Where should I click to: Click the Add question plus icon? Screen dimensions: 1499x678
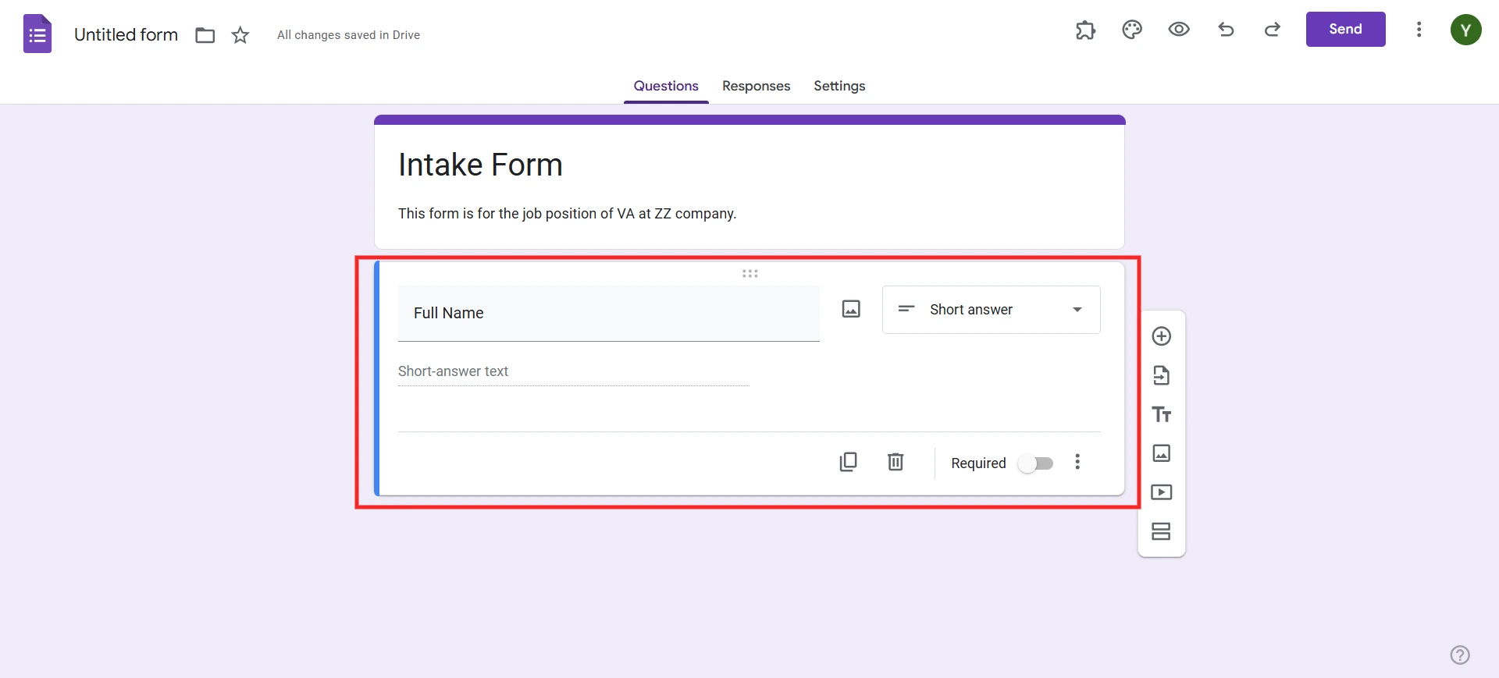tap(1161, 336)
